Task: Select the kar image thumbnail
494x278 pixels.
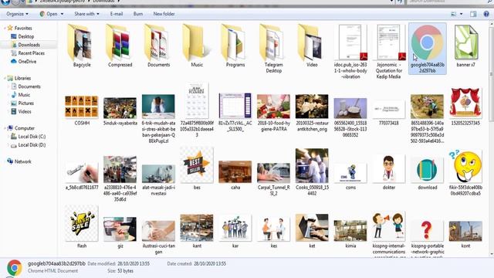Action: click(x=235, y=228)
